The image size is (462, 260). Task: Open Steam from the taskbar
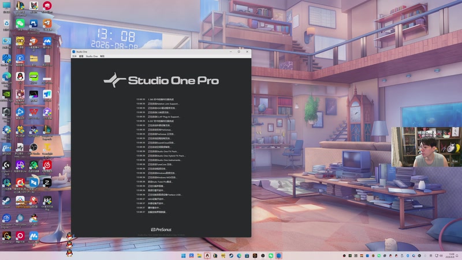pyautogui.click(x=231, y=255)
